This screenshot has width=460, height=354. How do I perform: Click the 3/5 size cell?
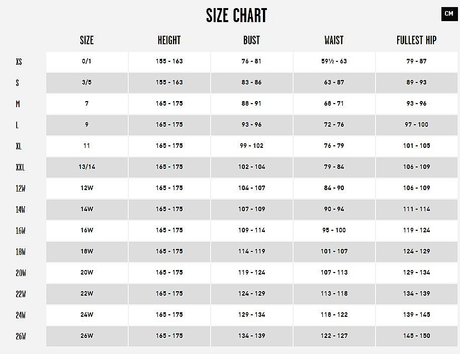87,82
